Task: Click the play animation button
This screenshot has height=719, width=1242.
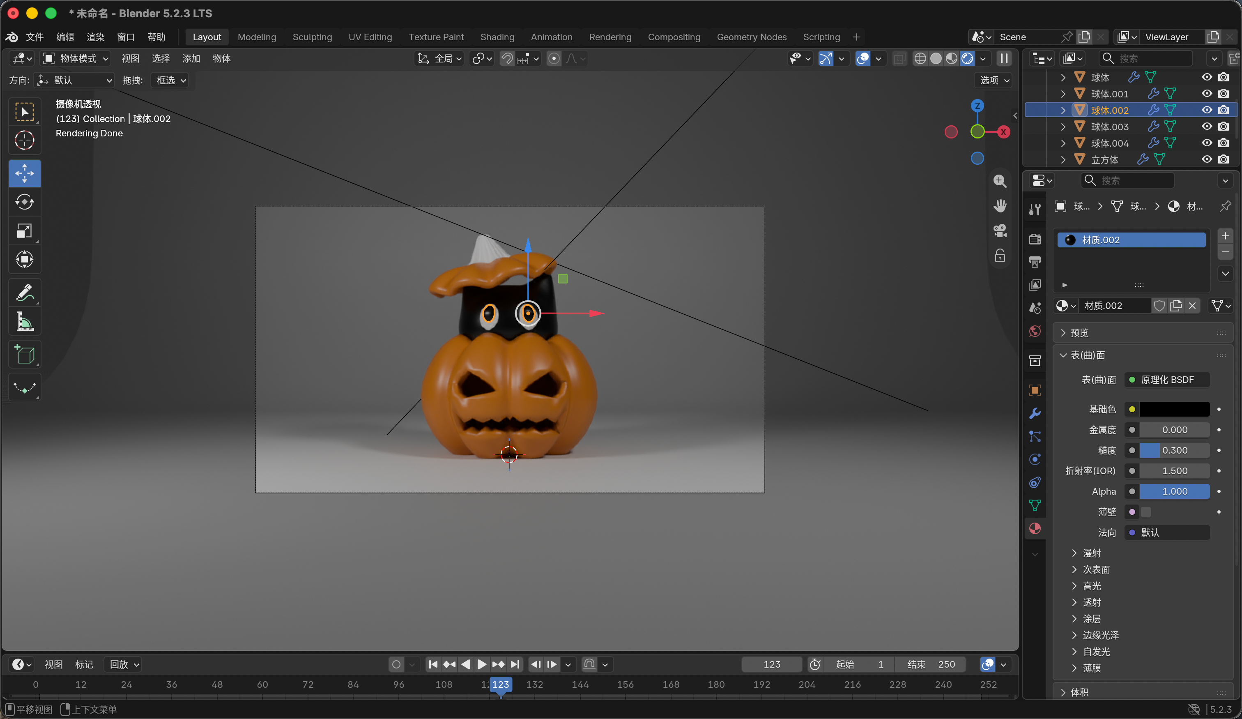Action: point(481,664)
